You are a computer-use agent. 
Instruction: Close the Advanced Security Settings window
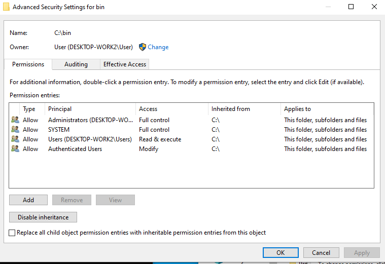point(374,7)
